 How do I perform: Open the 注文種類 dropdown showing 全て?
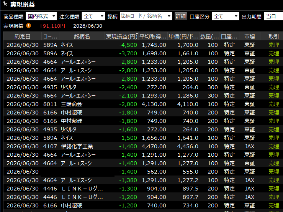coord(93,17)
